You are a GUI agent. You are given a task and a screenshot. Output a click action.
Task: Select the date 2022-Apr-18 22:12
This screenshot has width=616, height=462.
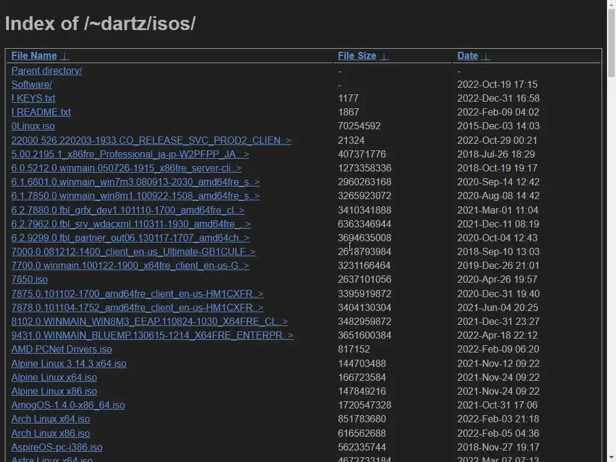[497, 335]
